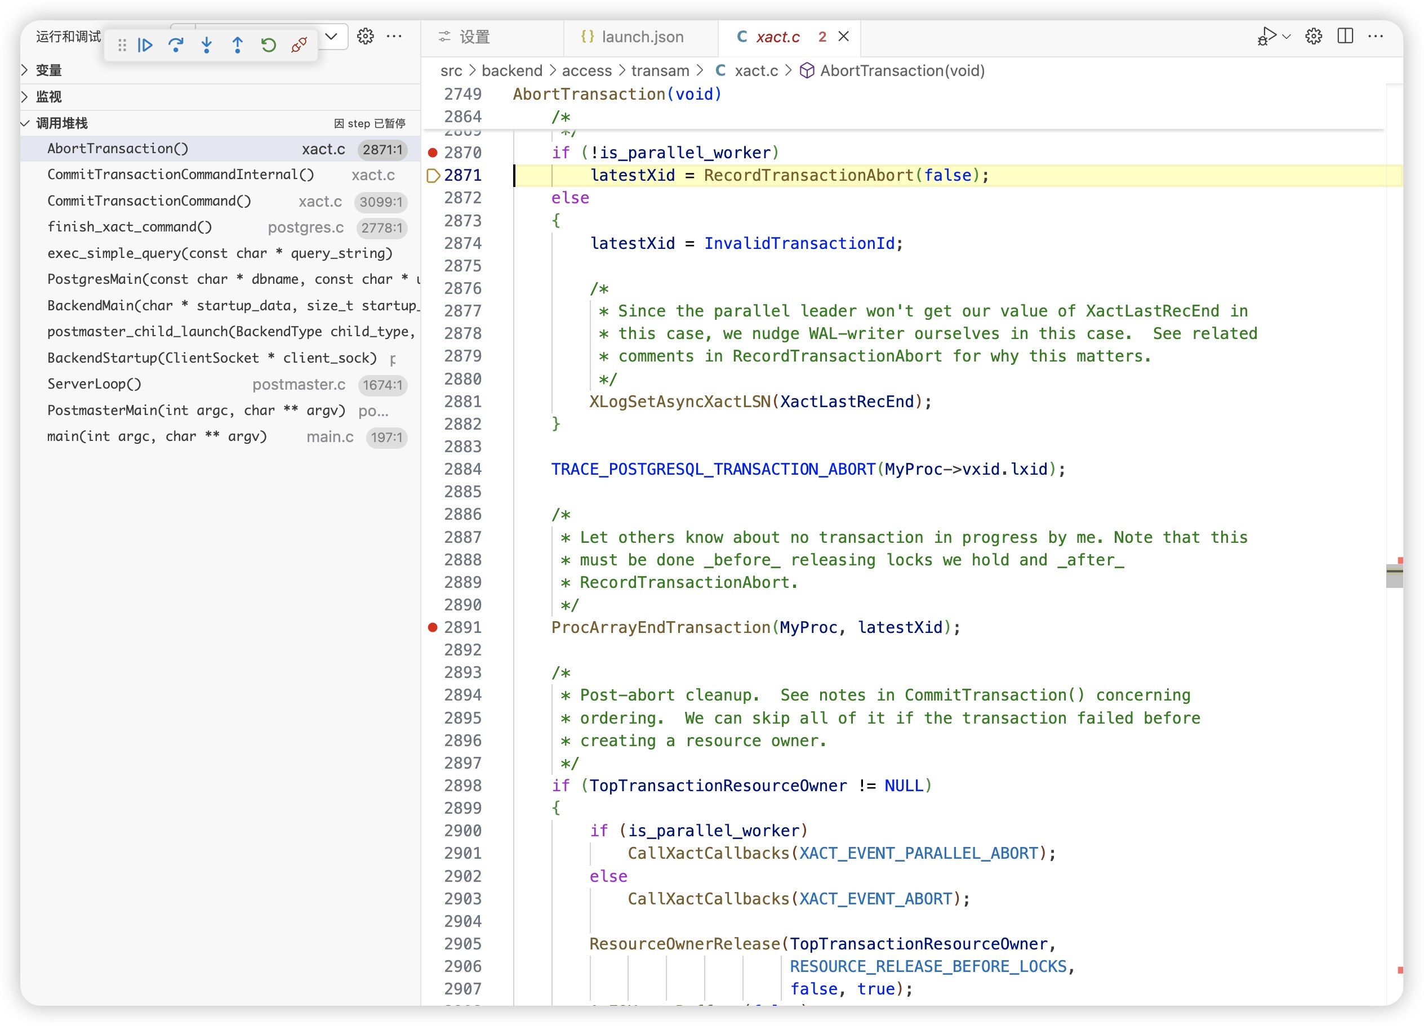Toggle breakpoint on line 2891
The height and width of the screenshot is (1026, 1424).
pos(433,627)
